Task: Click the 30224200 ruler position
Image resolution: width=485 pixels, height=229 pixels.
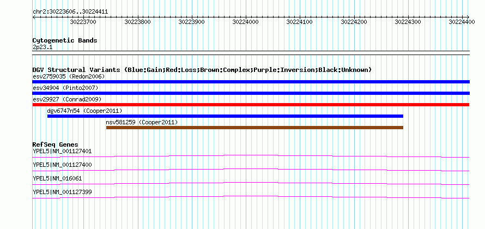Action: click(x=354, y=22)
